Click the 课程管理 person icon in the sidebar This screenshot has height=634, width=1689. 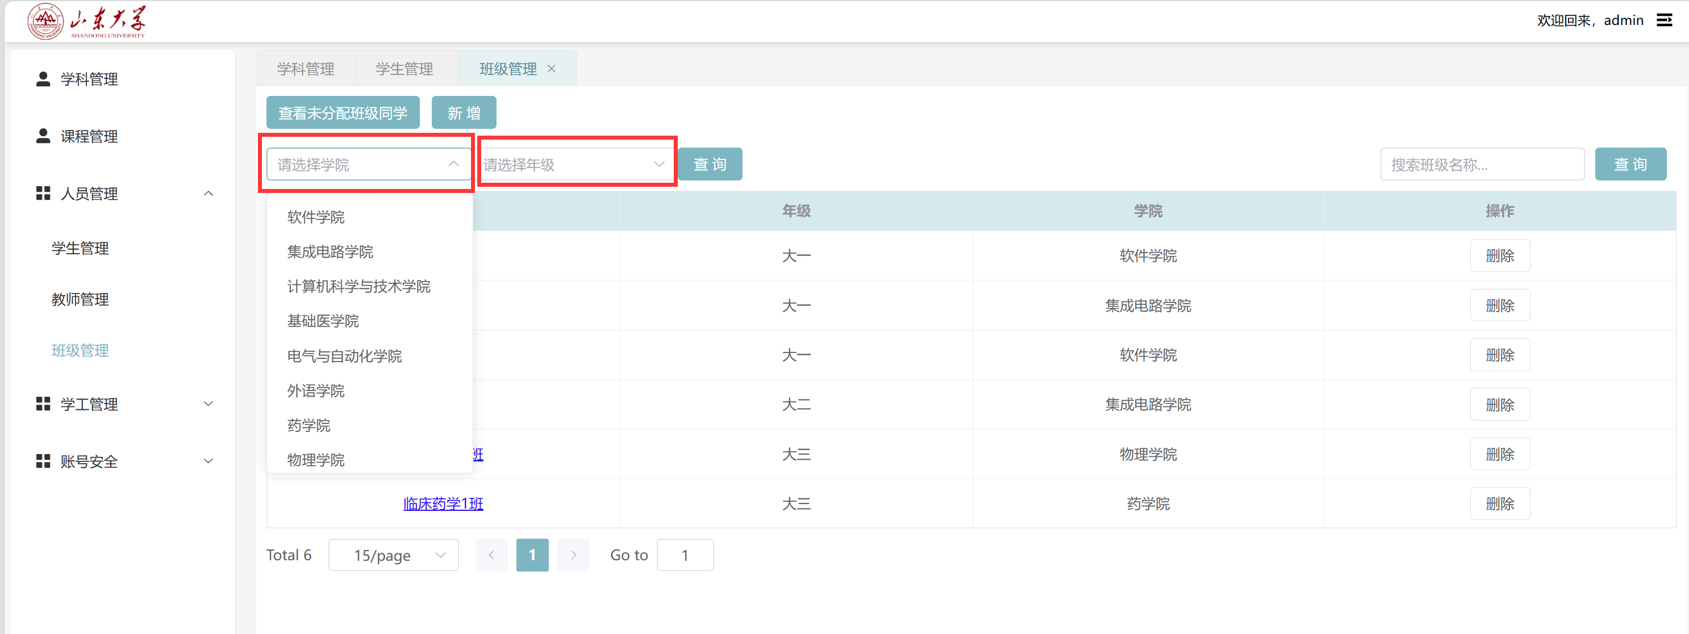[x=43, y=136]
